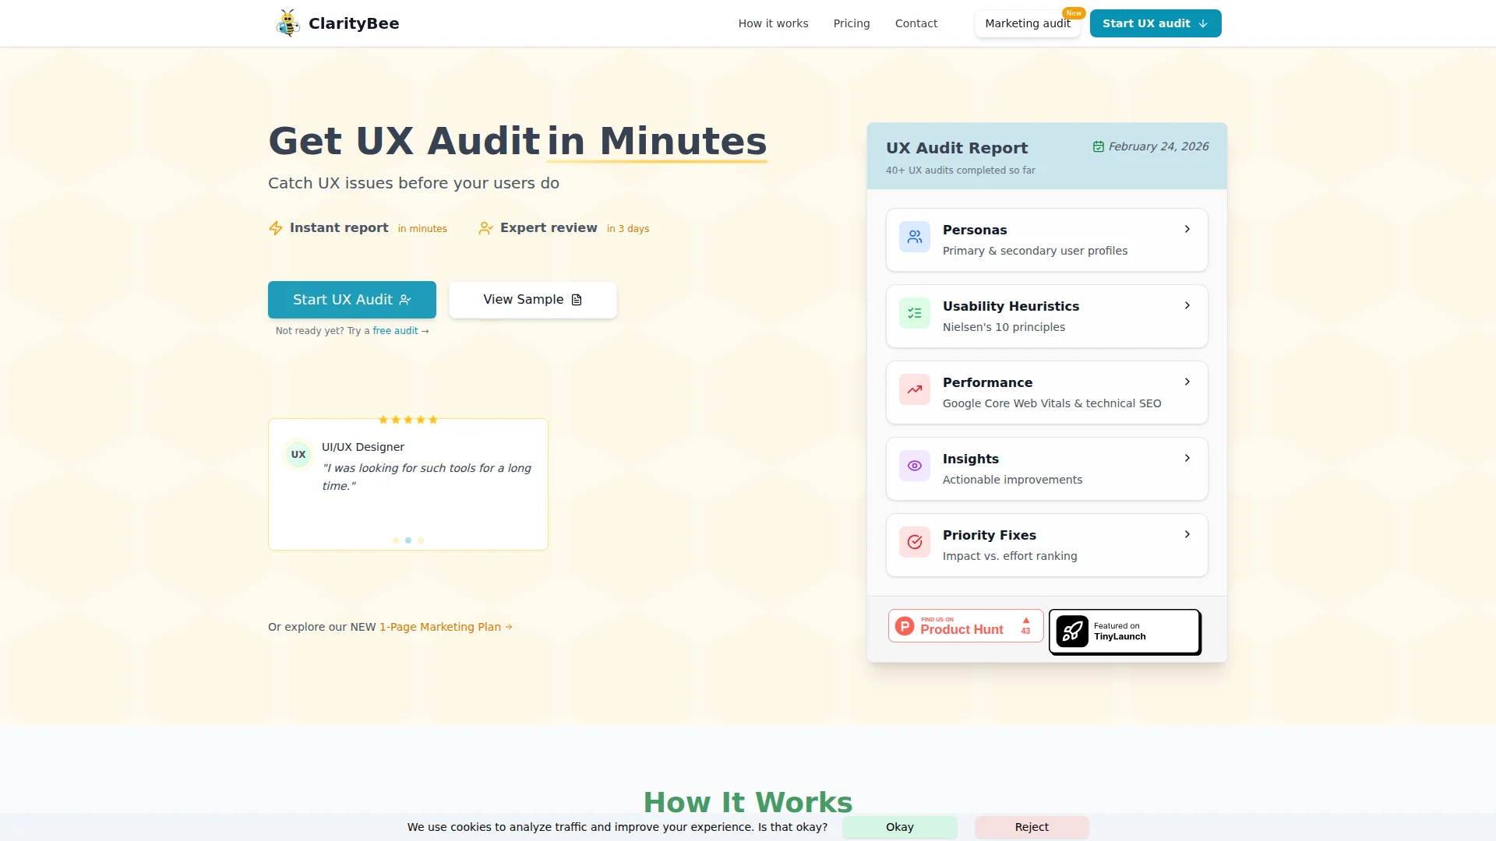The height and width of the screenshot is (841, 1496).
Task: Expand the Personas section chevron
Action: (1187, 229)
